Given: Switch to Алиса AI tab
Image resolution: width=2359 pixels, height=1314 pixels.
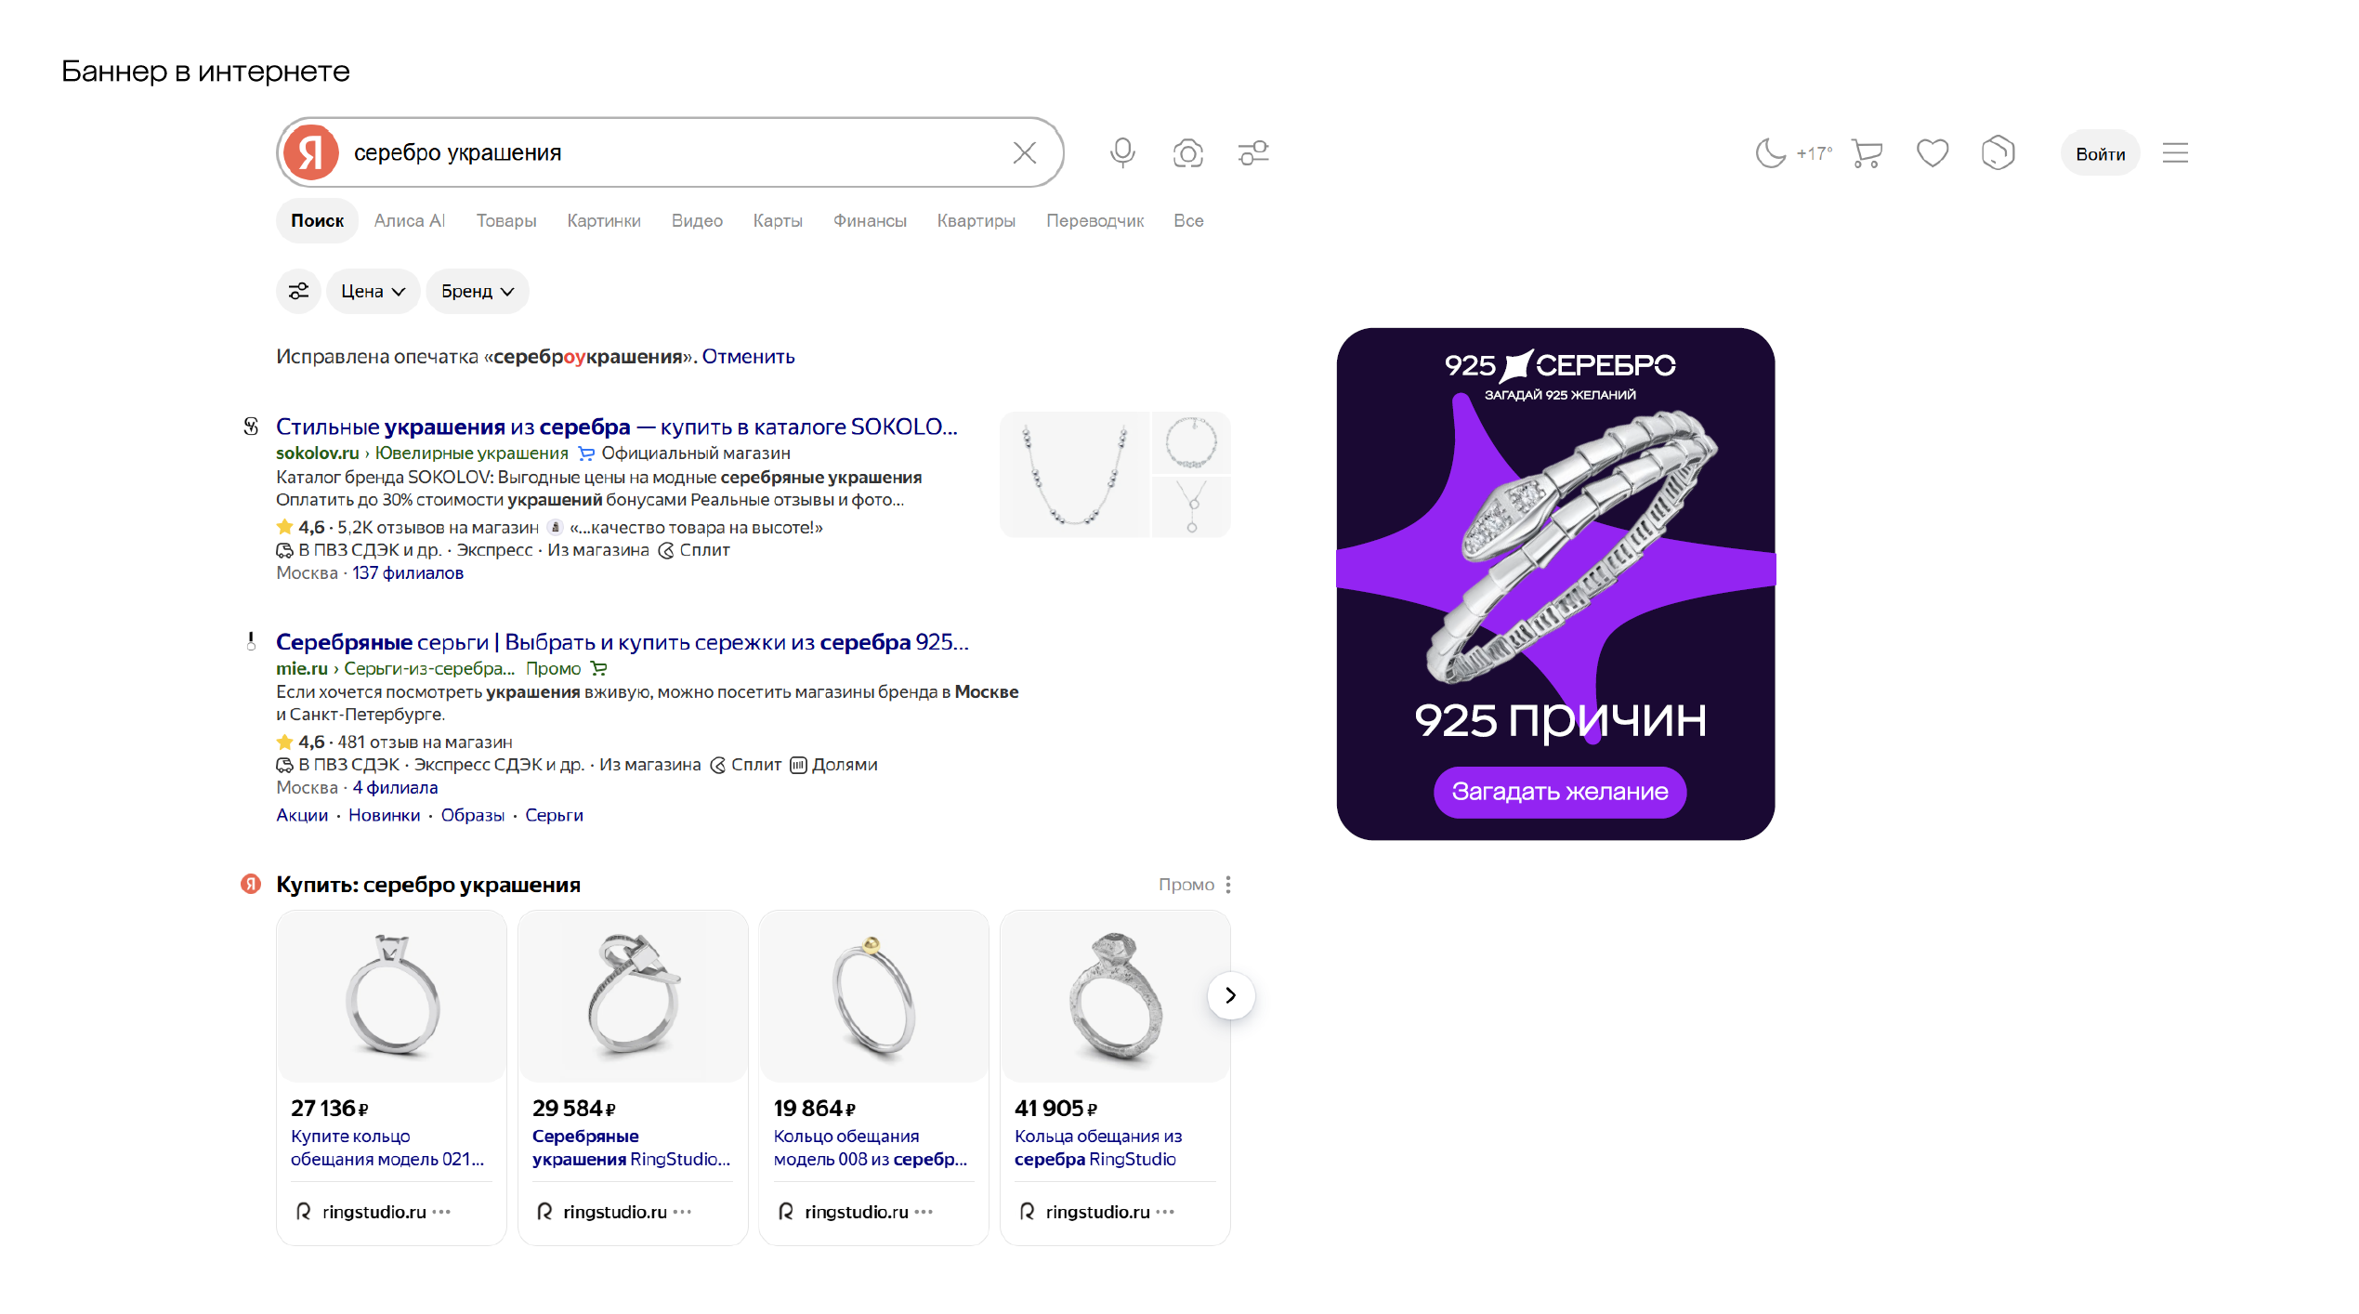Looking at the screenshot, I should [x=410, y=220].
